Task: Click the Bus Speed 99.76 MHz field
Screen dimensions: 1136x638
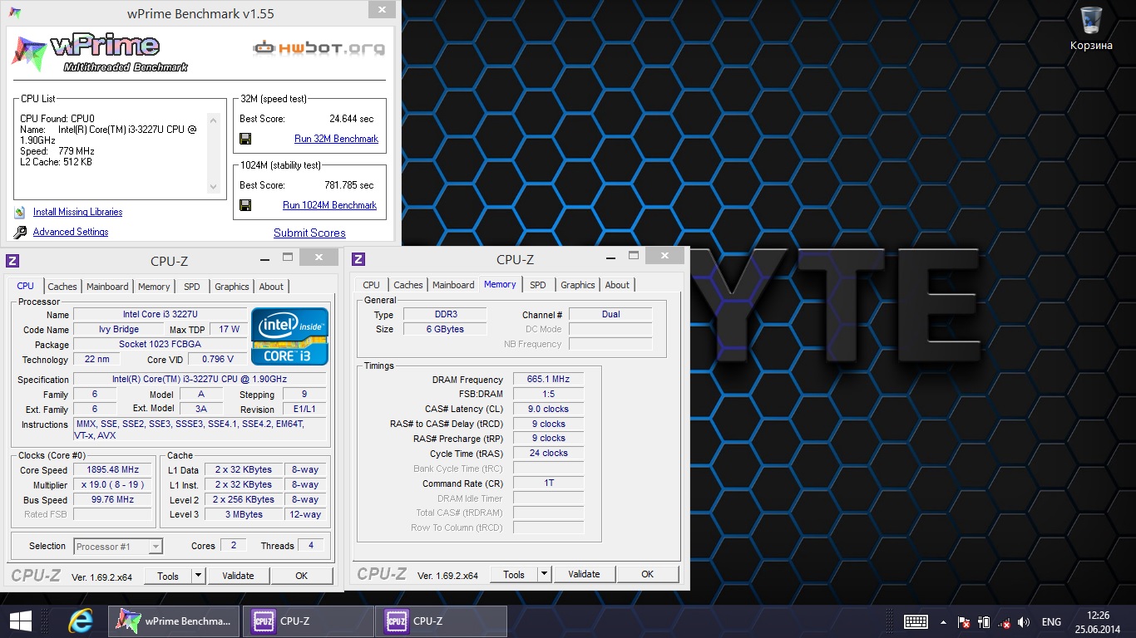Action: pos(113,500)
